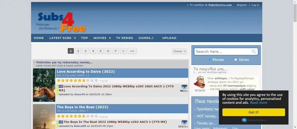
Task: Open The Boys in the Boat poster thumbnail
Action: pos(44,117)
